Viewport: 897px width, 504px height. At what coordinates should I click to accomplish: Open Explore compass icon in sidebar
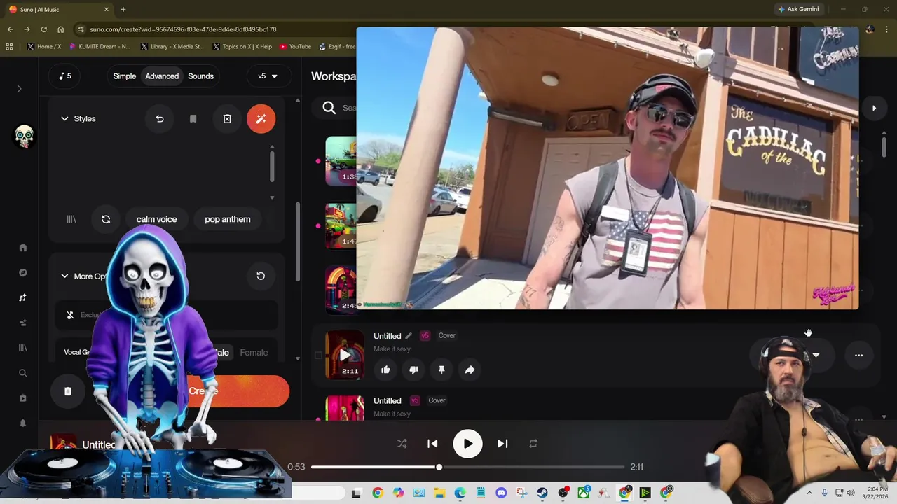click(x=22, y=272)
